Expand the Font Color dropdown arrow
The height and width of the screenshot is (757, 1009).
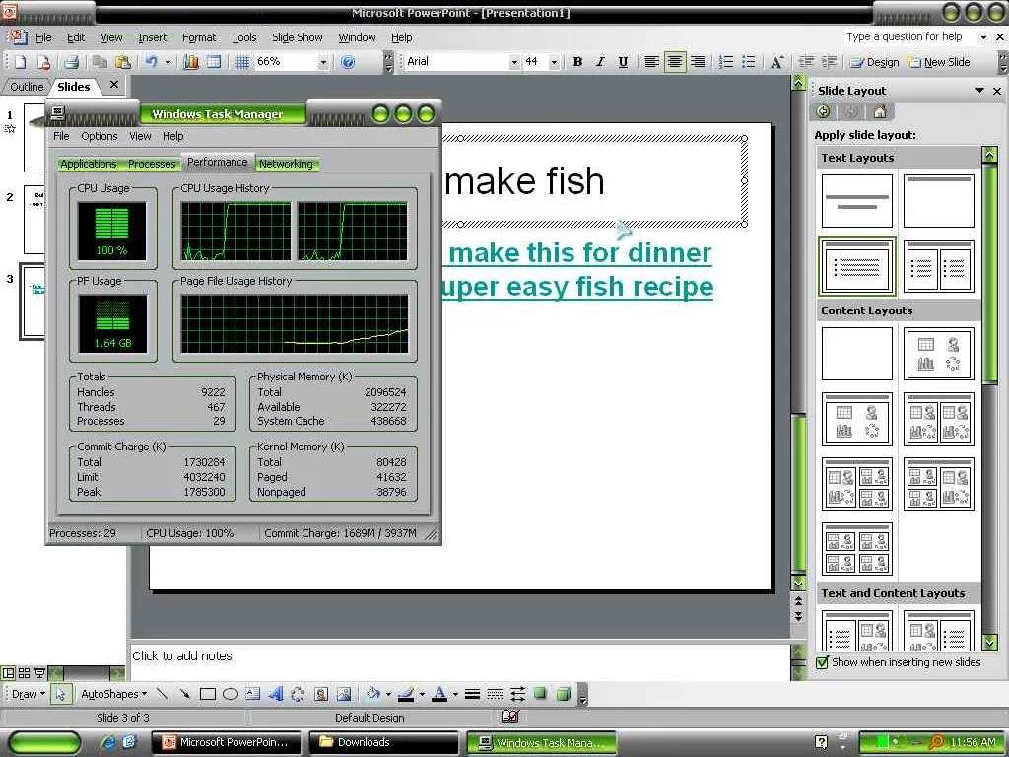pyautogui.click(x=455, y=694)
